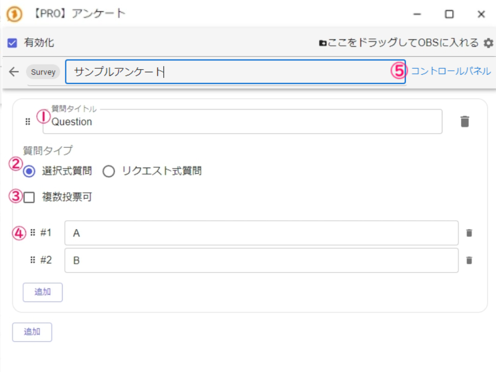The image size is (496, 372).
Task: Toggle the 有効化 checkbox
Action: tap(12, 43)
